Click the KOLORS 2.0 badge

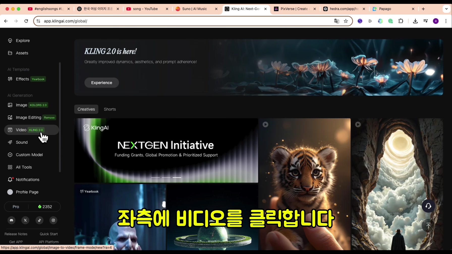coord(38,105)
